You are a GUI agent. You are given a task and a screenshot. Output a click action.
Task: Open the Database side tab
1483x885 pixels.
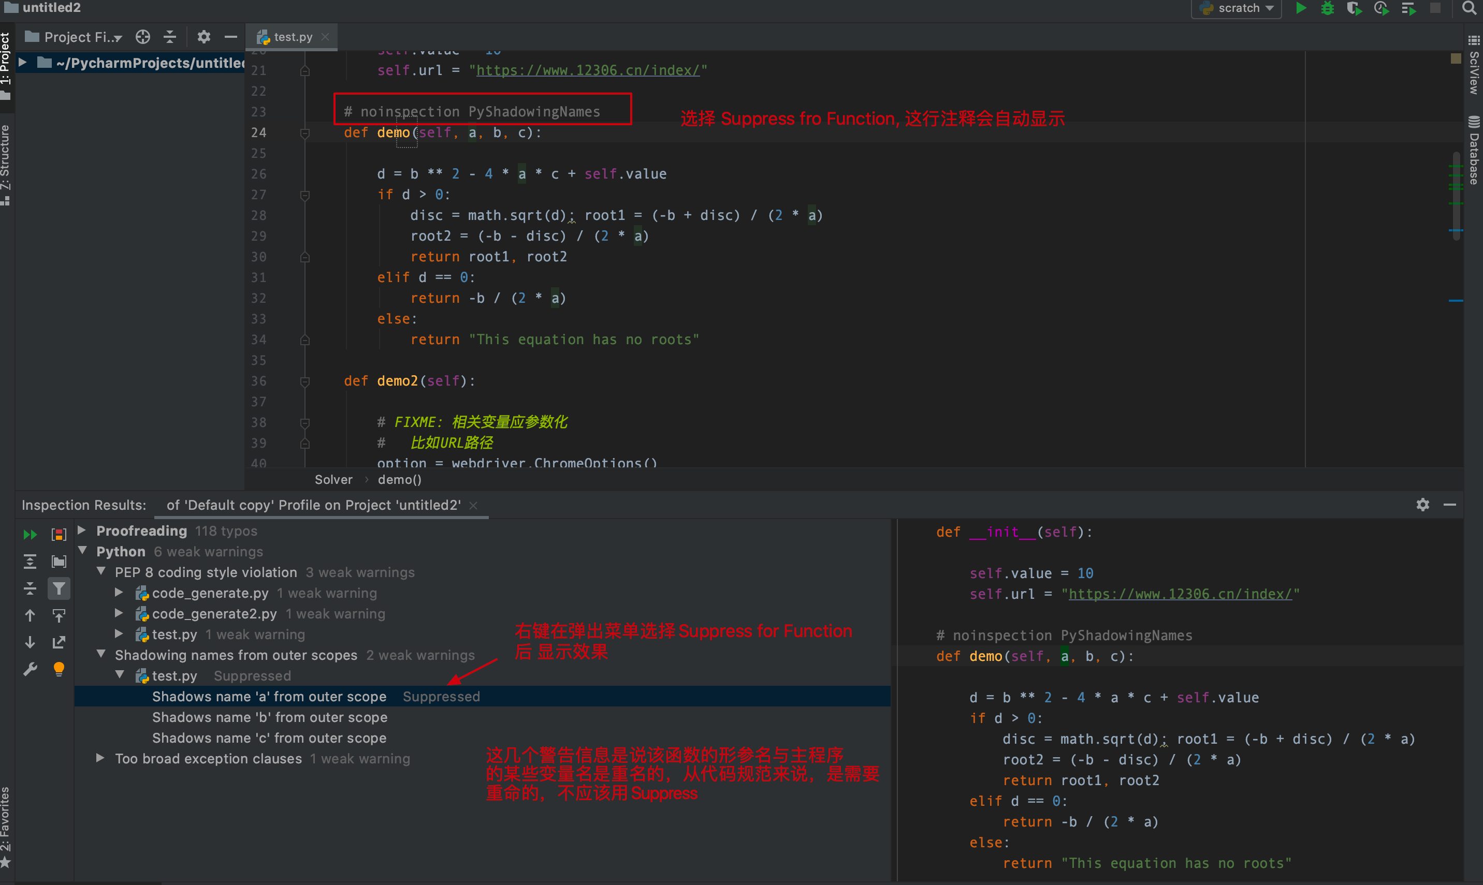[x=1474, y=150]
